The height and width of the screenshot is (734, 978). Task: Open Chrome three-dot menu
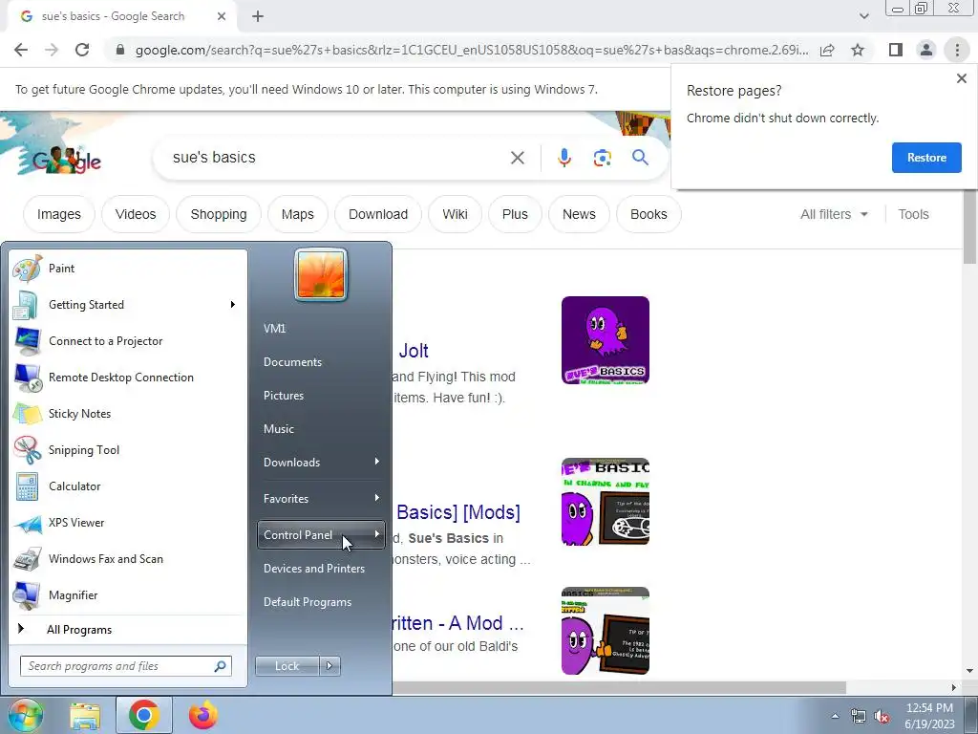[x=957, y=50]
